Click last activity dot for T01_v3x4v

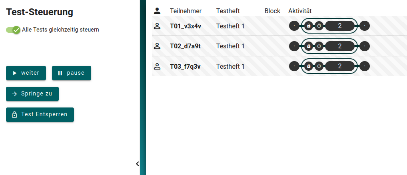tap(365, 26)
